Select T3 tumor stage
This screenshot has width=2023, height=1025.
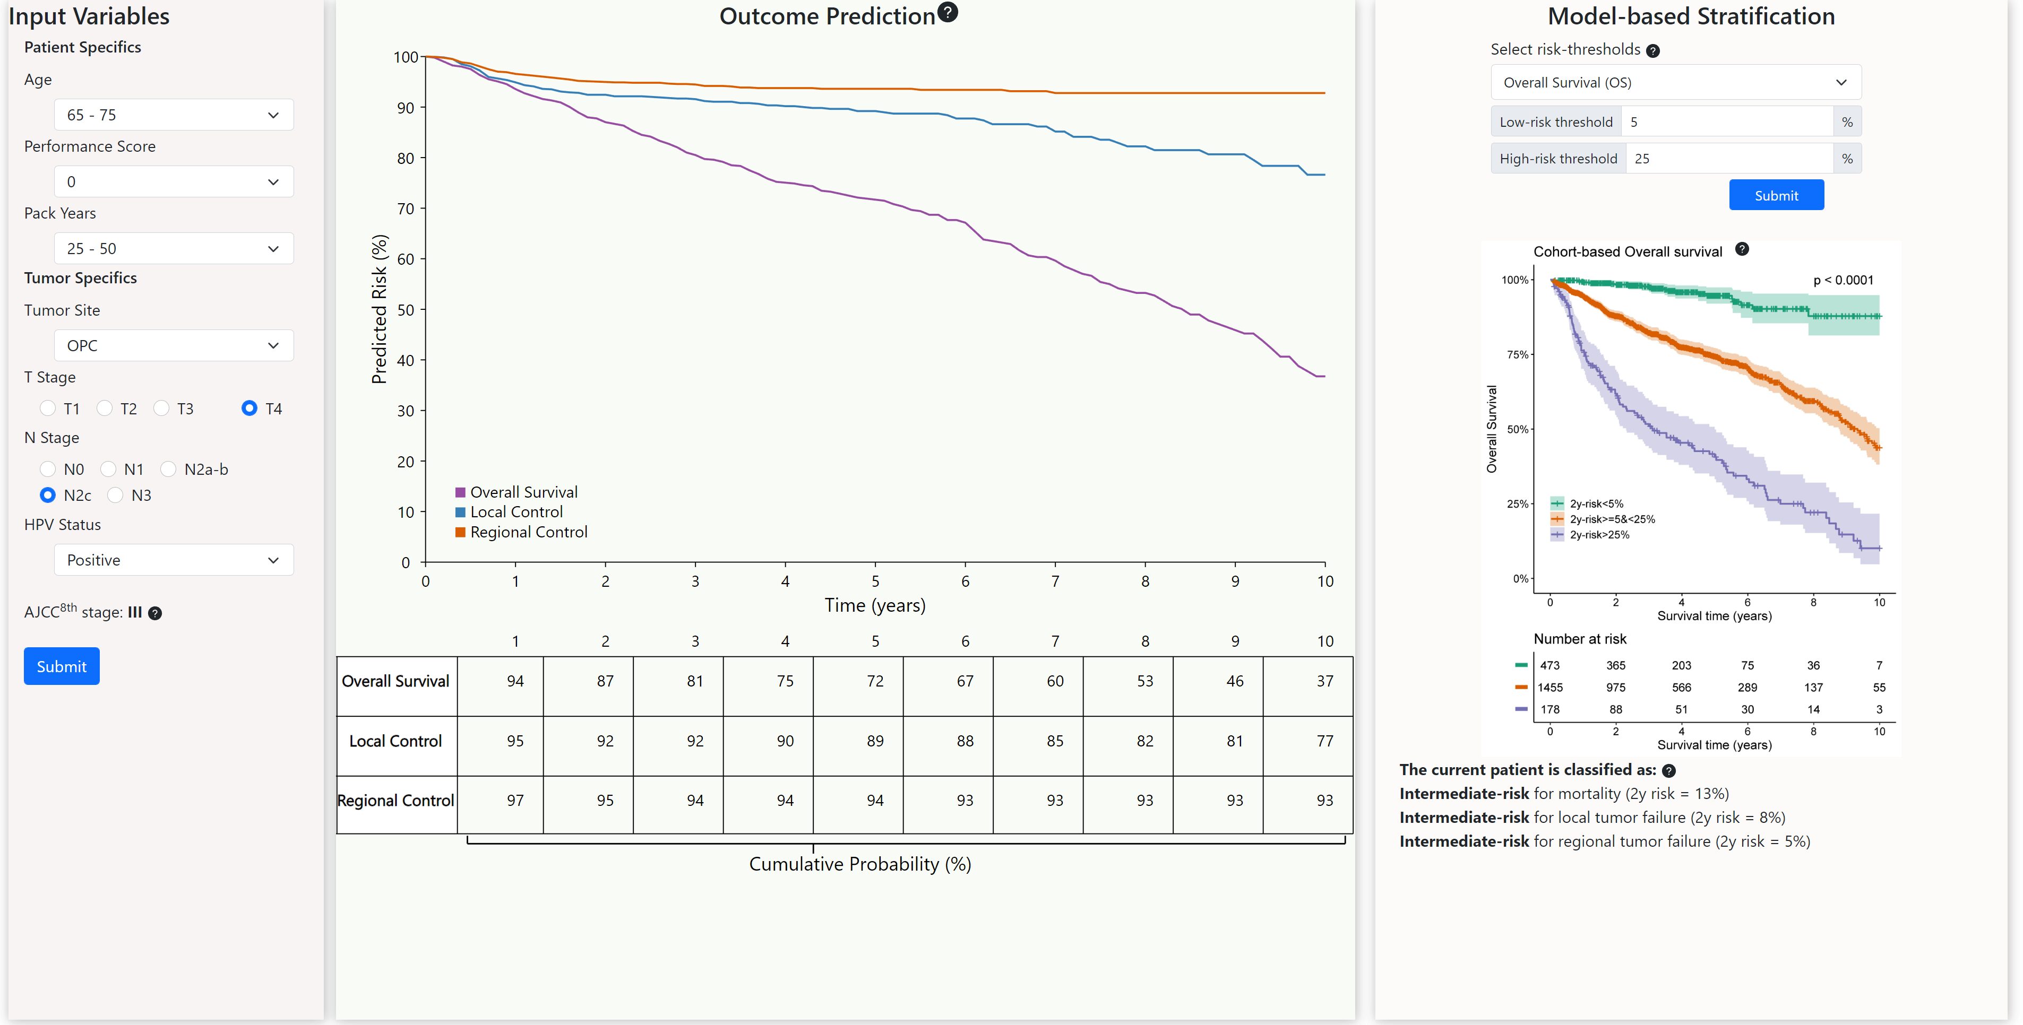point(163,408)
